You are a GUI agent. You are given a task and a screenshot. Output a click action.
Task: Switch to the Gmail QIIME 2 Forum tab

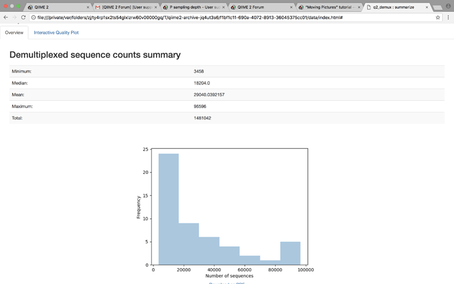(125, 7)
